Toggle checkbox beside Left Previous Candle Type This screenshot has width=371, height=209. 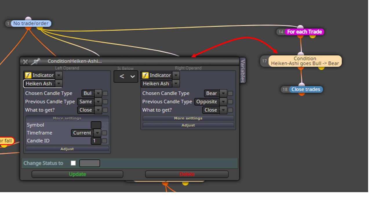[106, 102]
